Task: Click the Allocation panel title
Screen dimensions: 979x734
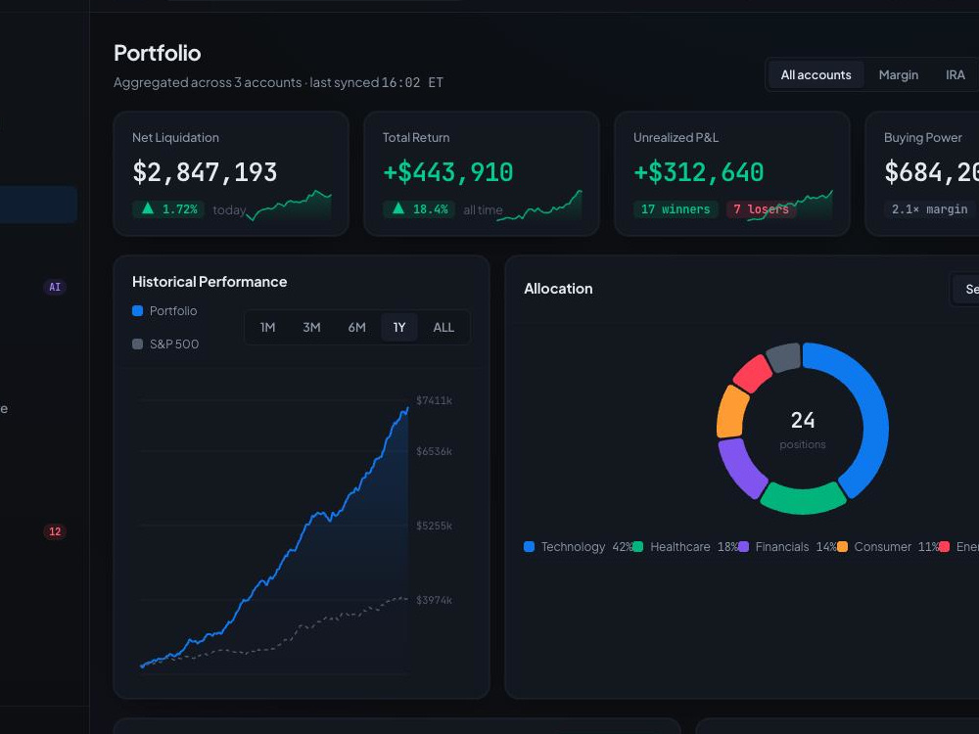Action: pos(558,289)
